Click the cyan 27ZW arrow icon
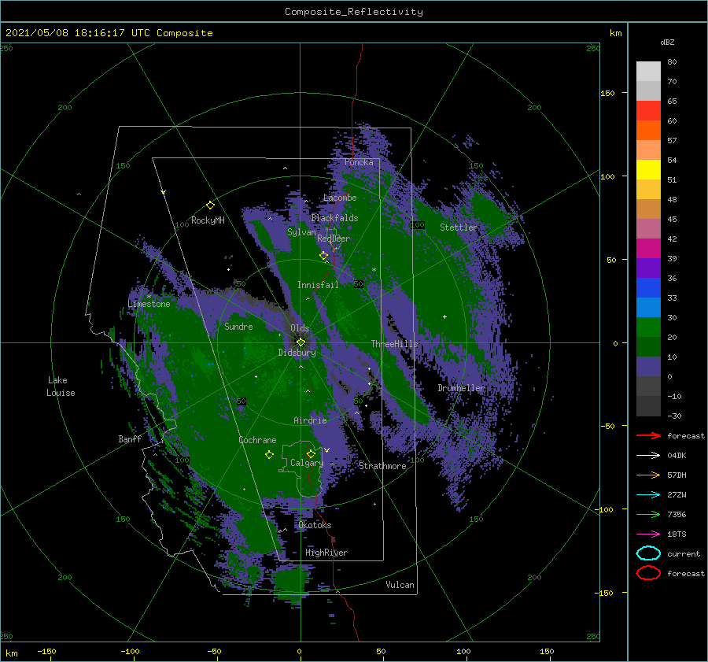 tap(648, 495)
